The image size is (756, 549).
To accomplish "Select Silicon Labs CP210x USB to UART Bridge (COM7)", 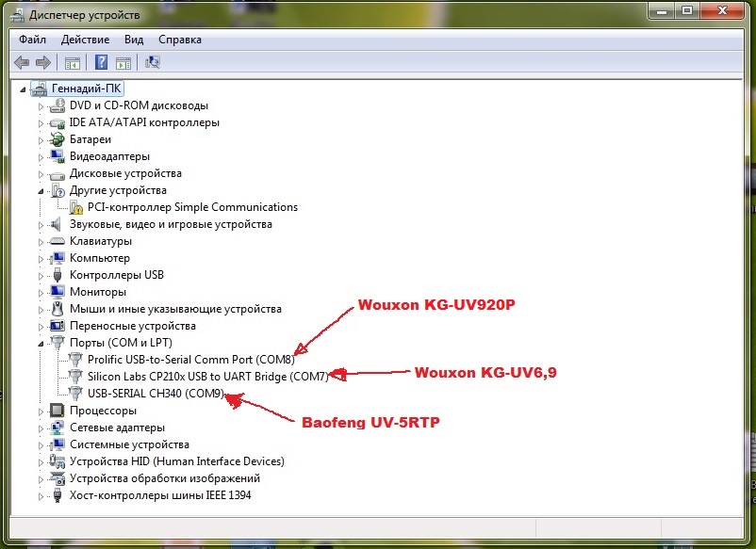I will point(207,377).
